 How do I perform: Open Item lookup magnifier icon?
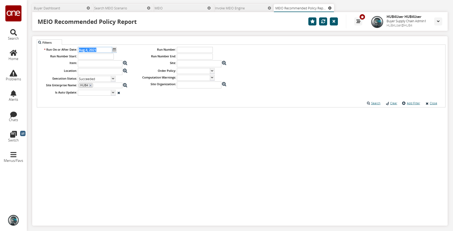[x=125, y=63]
